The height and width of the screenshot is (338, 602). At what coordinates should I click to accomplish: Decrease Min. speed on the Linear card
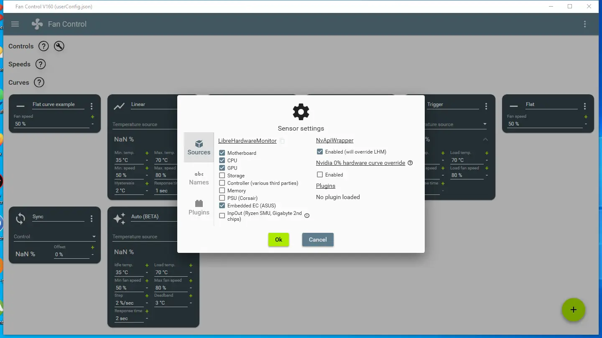point(147,175)
